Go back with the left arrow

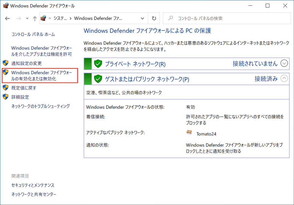coord(7,18)
